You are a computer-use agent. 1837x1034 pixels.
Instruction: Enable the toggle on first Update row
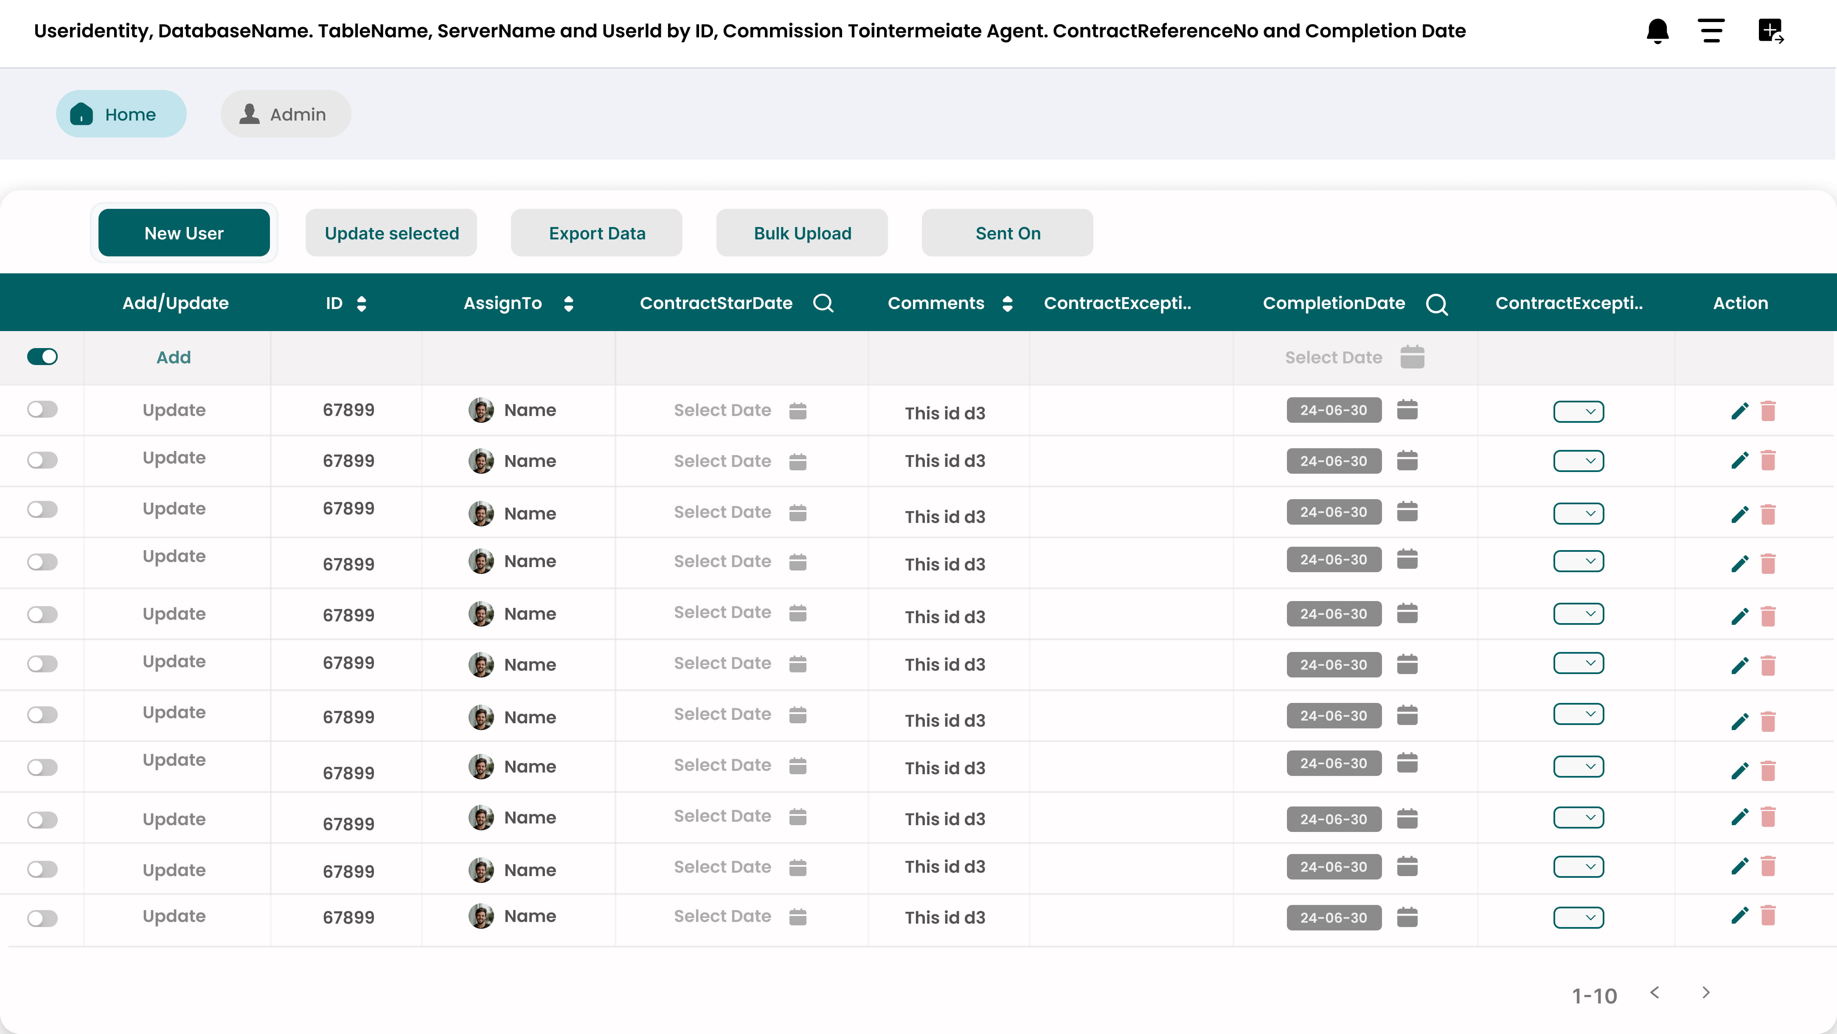pyautogui.click(x=42, y=409)
